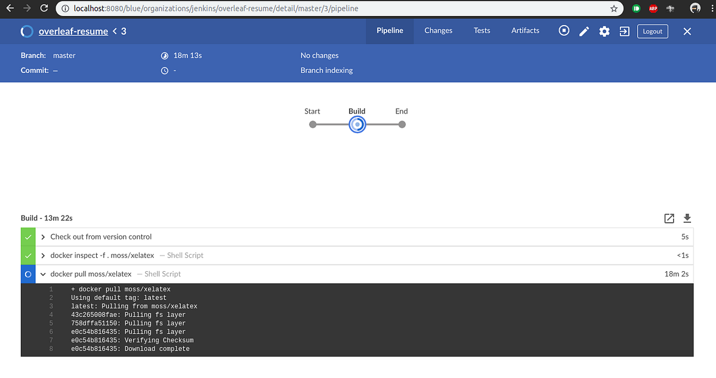The height and width of the screenshot is (378, 716).
Task: Click the '18m 13s' duration text
Action: (187, 56)
